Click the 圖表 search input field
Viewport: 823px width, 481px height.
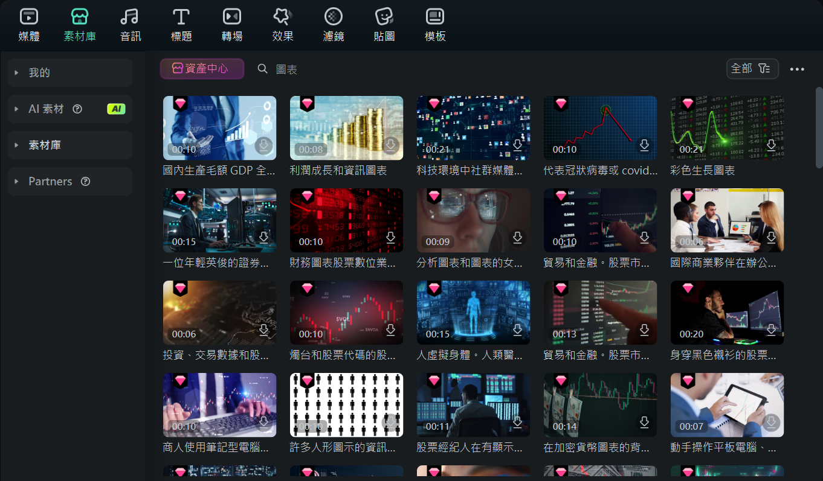[363, 69]
